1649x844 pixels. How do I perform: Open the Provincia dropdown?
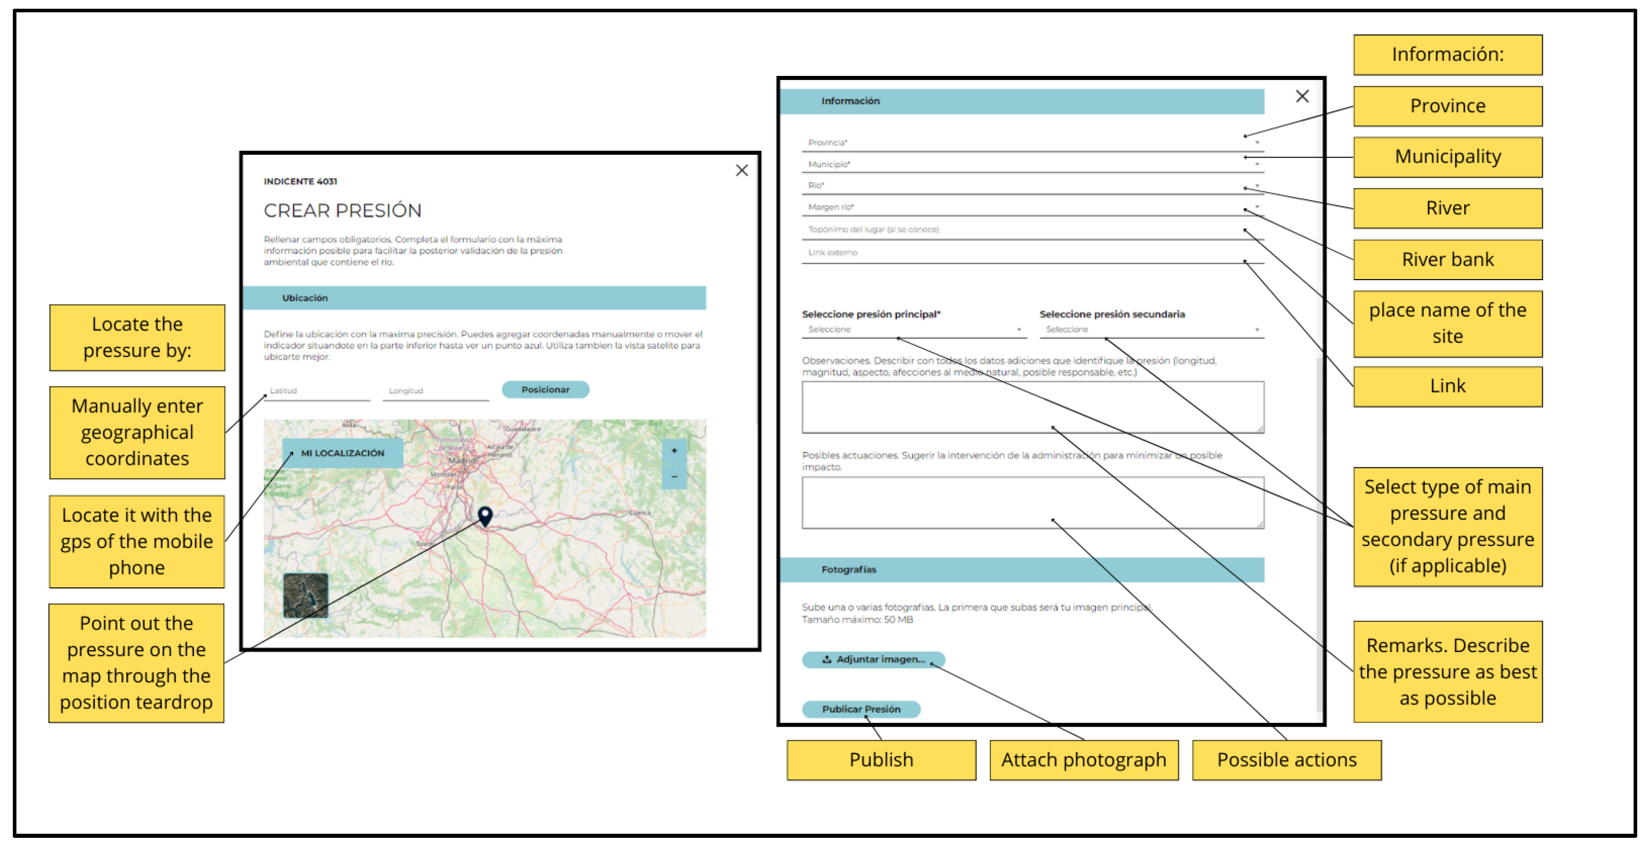[x=1031, y=143]
